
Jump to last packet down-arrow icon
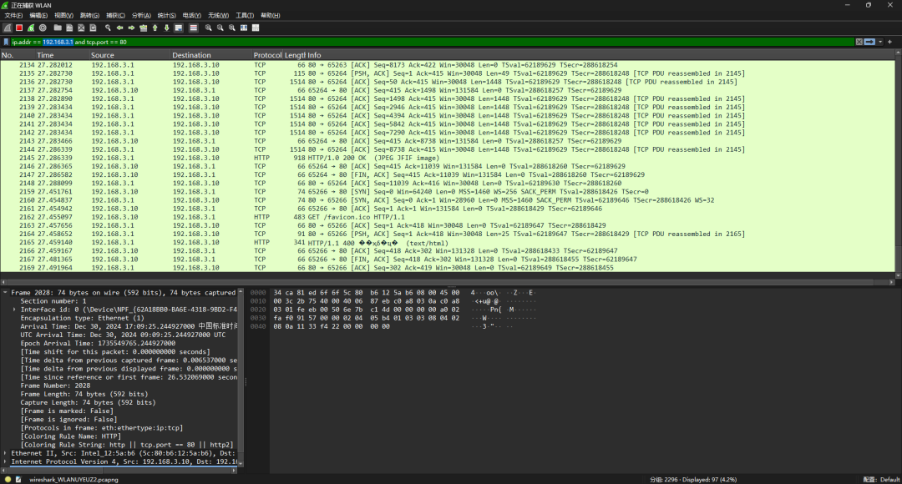coord(167,28)
